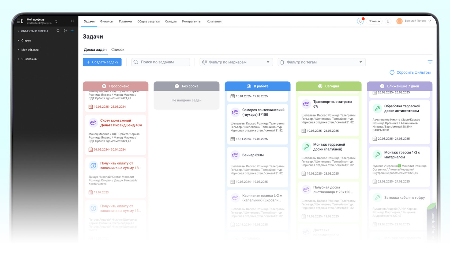The height and width of the screenshot is (264, 450).
Task: Click Сбросить фильтры link
Action: tap(410, 72)
